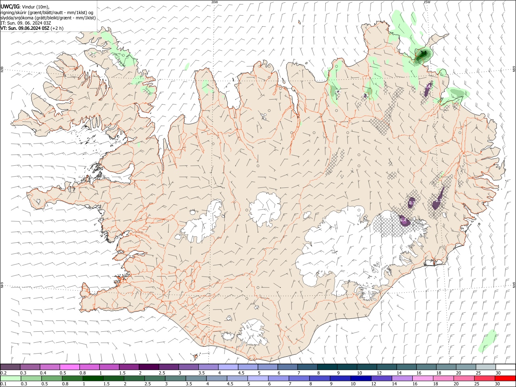Select the snow scale swatch labeled 10

pyautogui.click(x=367, y=367)
